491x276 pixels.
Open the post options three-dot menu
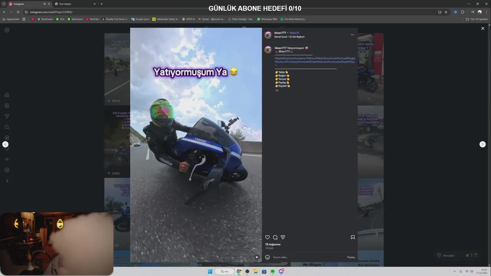coord(352,35)
